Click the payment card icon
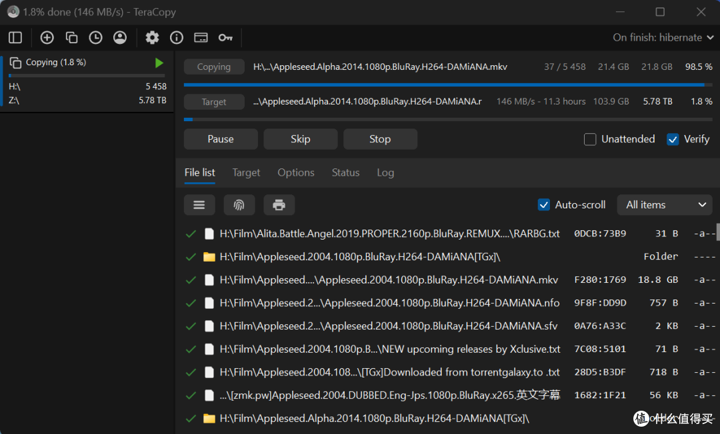The width and height of the screenshot is (720, 434). tap(201, 37)
